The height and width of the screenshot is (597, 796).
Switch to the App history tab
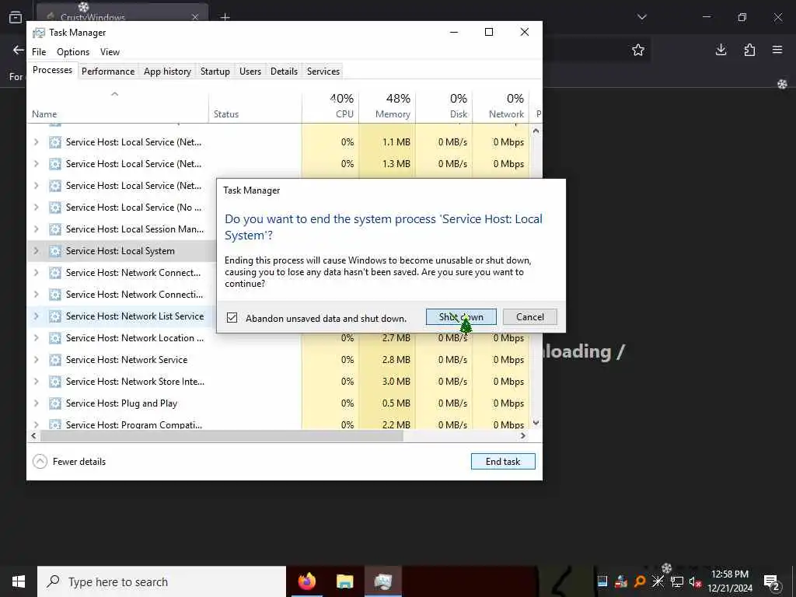[168, 72]
